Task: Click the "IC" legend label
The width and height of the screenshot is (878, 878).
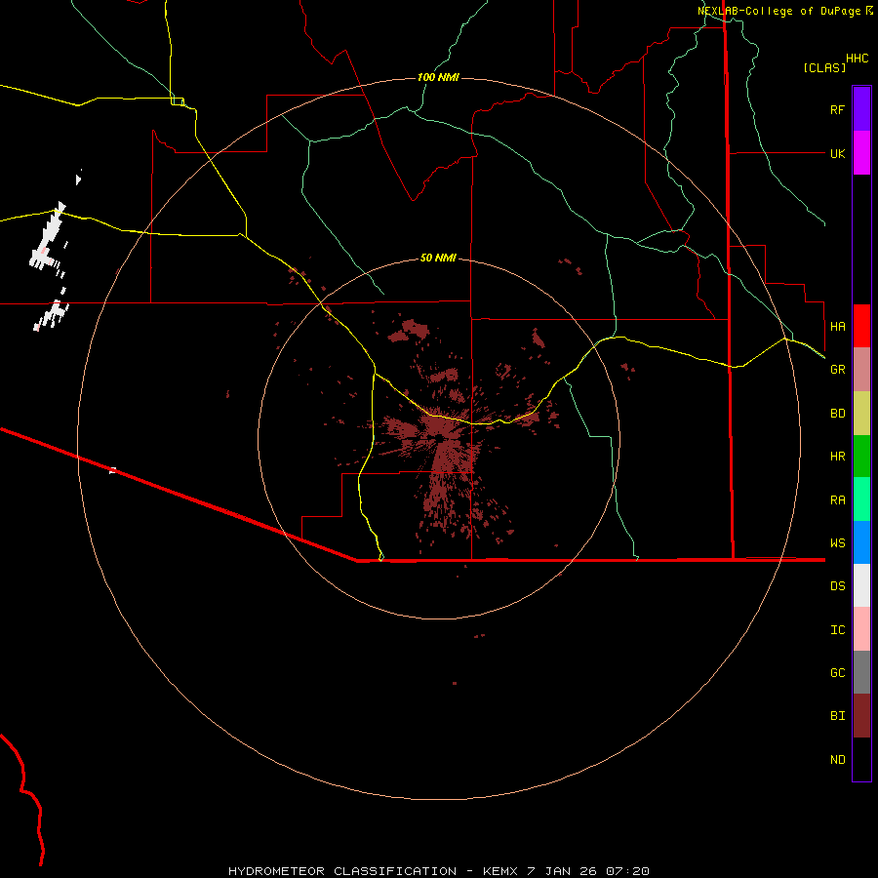Action: click(837, 630)
